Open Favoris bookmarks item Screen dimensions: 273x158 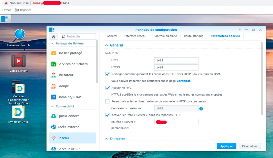click(7, 10)
